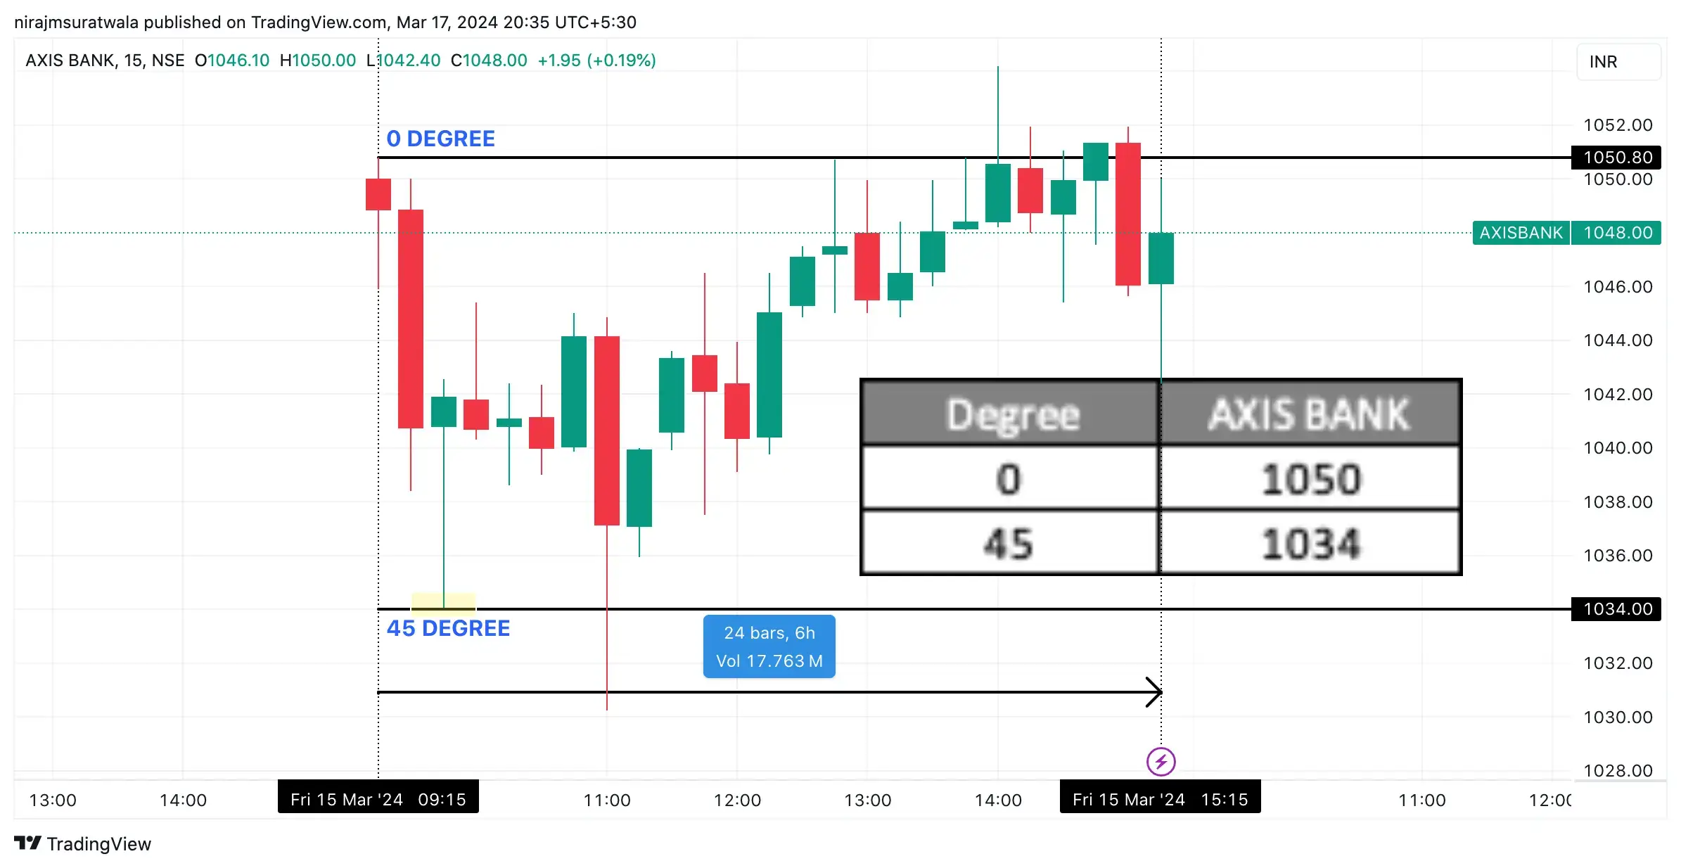The image size is (1681, 868).
Task: Click the 'Fri 15 Mar '24 09:15' date marker
Action: (378, 798)
